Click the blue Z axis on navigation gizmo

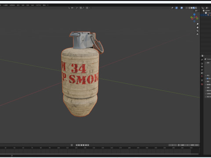click(x=194, y=14)
